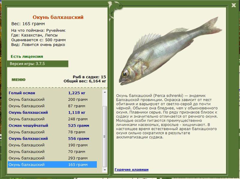Select Окунь балхашский 556 грамм row
Screen dimensions: 240x179
[x=52, y=139]
